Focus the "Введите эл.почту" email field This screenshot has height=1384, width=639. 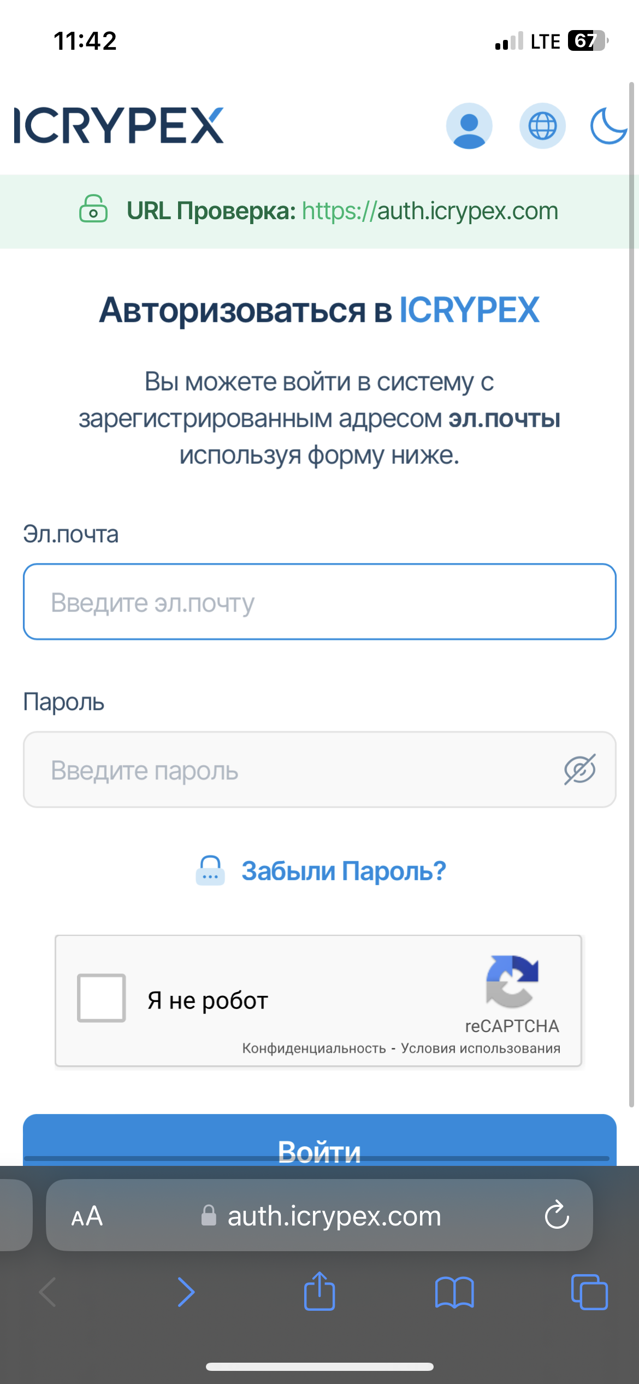click(x=319, y=602)
